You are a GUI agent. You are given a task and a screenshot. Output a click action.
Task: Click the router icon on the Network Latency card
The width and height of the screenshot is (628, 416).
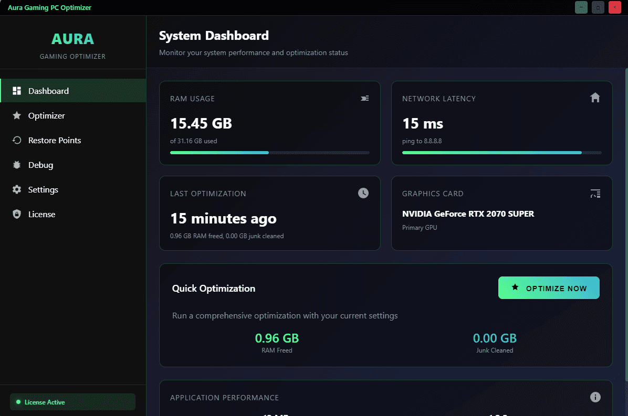tap(595, 98)
